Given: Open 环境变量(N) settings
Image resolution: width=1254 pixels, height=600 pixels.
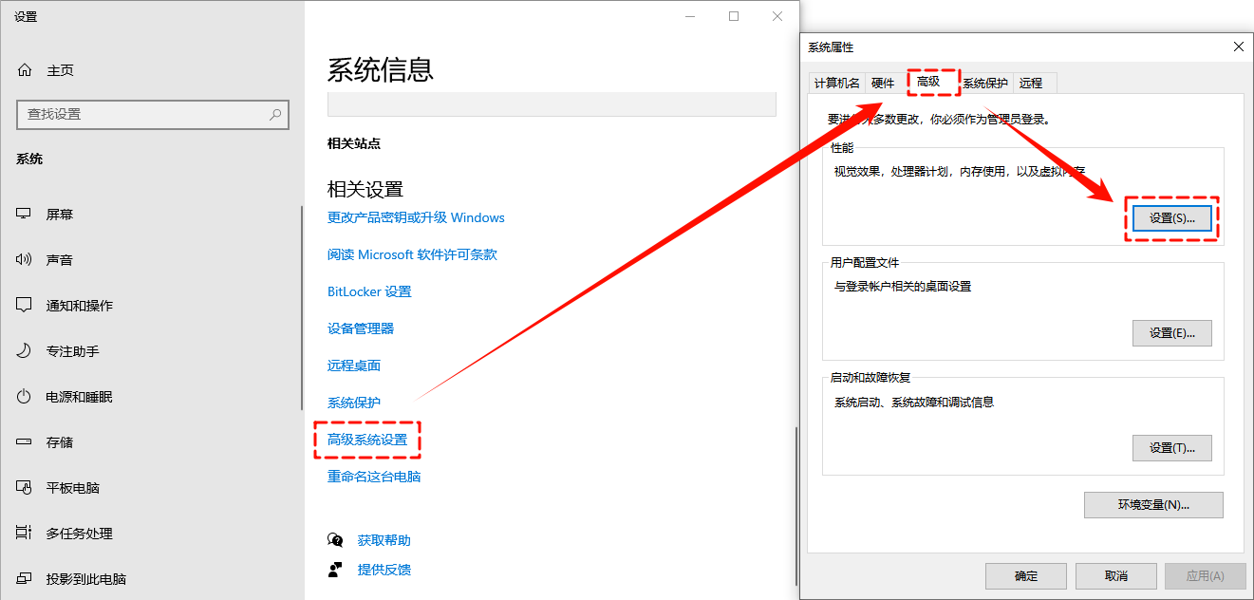Looking at the screenshot, I should (1153, 504).
